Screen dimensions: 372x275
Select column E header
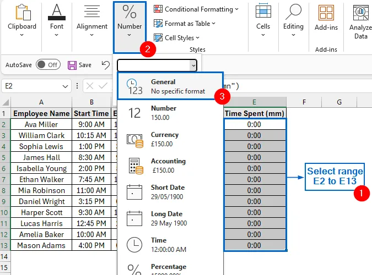(255, 102)
